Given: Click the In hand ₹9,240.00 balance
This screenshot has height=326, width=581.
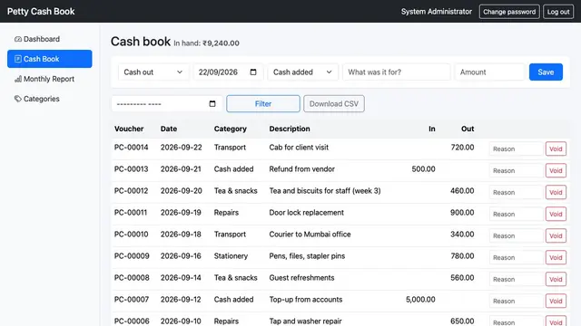Looking at the screenshot, I should coord(206,43).
